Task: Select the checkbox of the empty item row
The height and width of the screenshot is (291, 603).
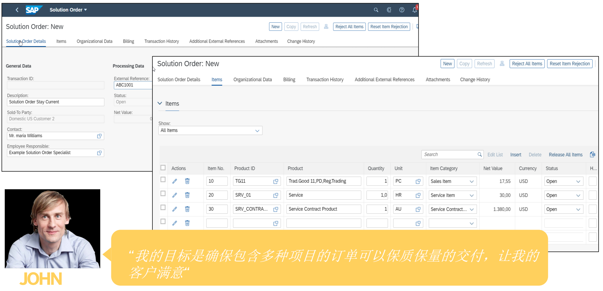Action: pyautogui.click(x=163, y=221)
